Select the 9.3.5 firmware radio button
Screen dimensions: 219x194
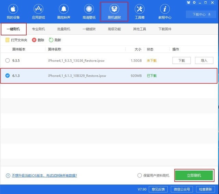pos(8,60)
